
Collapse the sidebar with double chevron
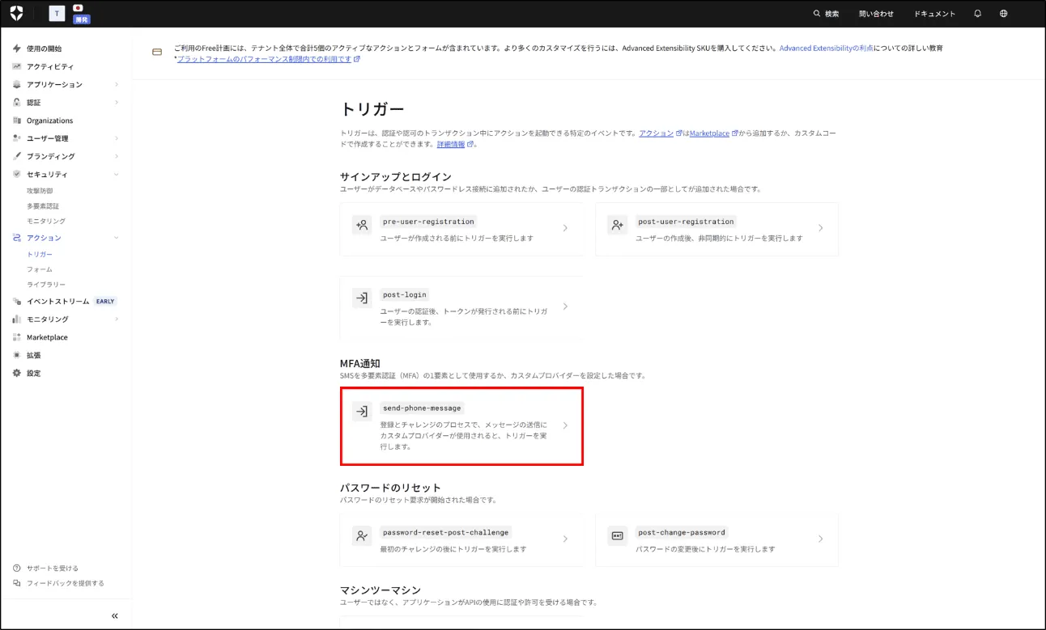pos(115,616)
